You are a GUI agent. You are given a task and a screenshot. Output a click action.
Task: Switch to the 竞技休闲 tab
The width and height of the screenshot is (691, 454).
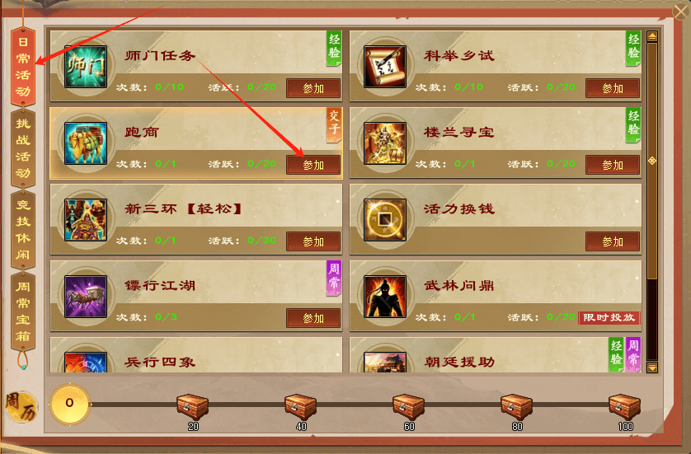[x=23, y=229]
